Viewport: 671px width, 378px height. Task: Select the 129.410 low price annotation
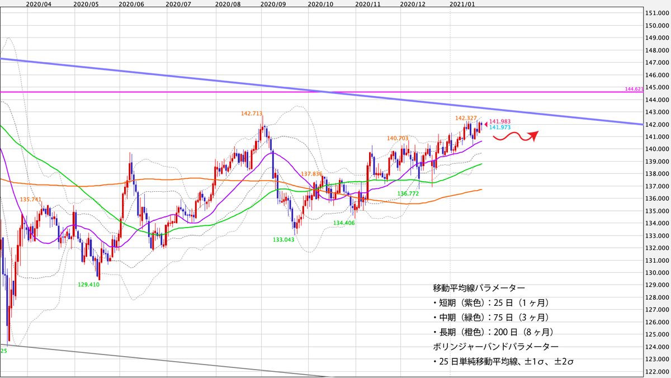coord(88,284)
